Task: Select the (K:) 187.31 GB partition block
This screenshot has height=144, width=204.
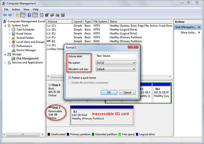Action: click(x=161, y=93)
